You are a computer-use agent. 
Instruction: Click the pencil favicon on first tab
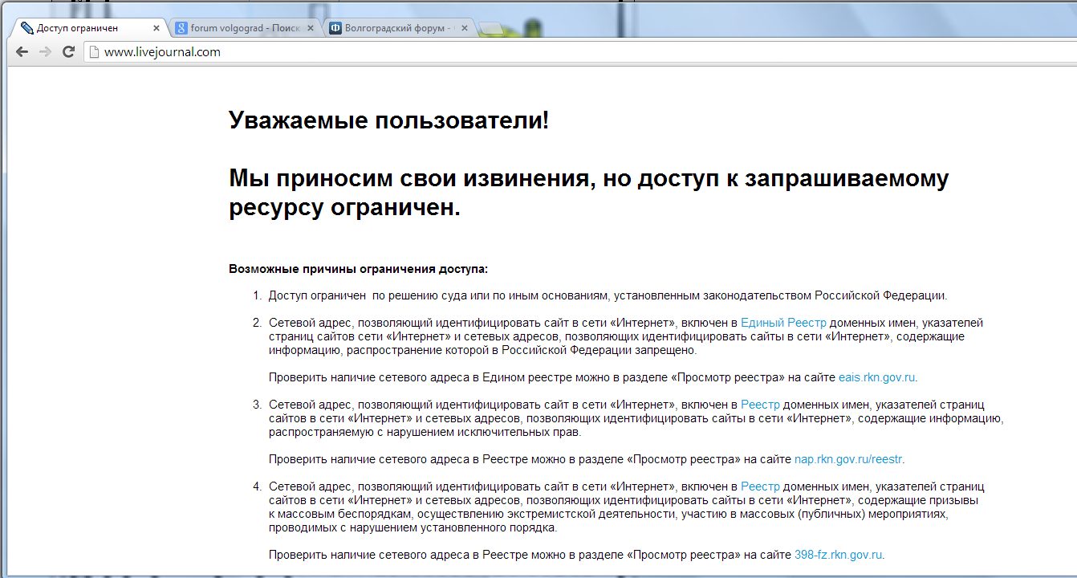coord(26,28)
